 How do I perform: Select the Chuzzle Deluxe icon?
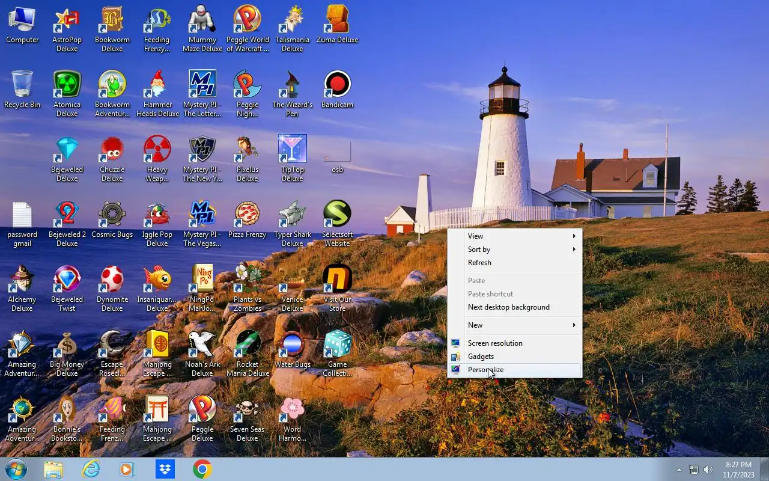[x=112, y=159]
